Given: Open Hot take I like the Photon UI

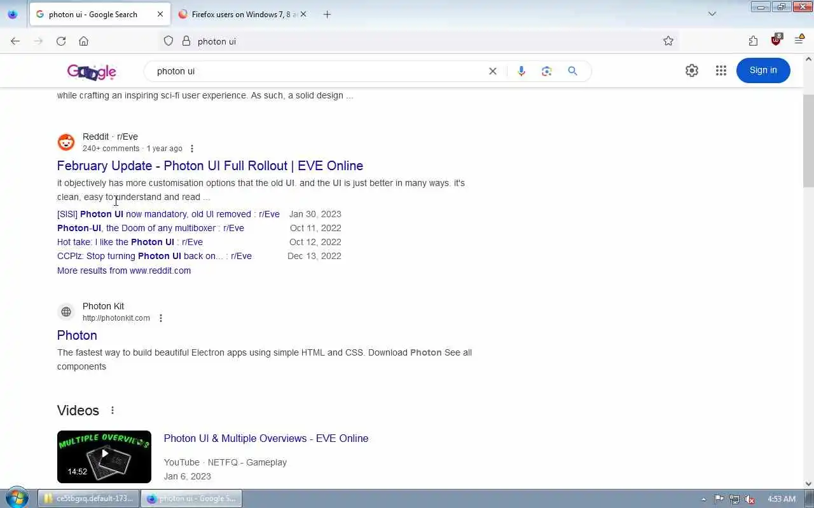Looking at the screenshot, I should click(130, 242).
